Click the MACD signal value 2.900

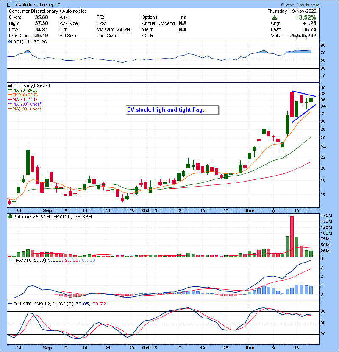[72, 260]
